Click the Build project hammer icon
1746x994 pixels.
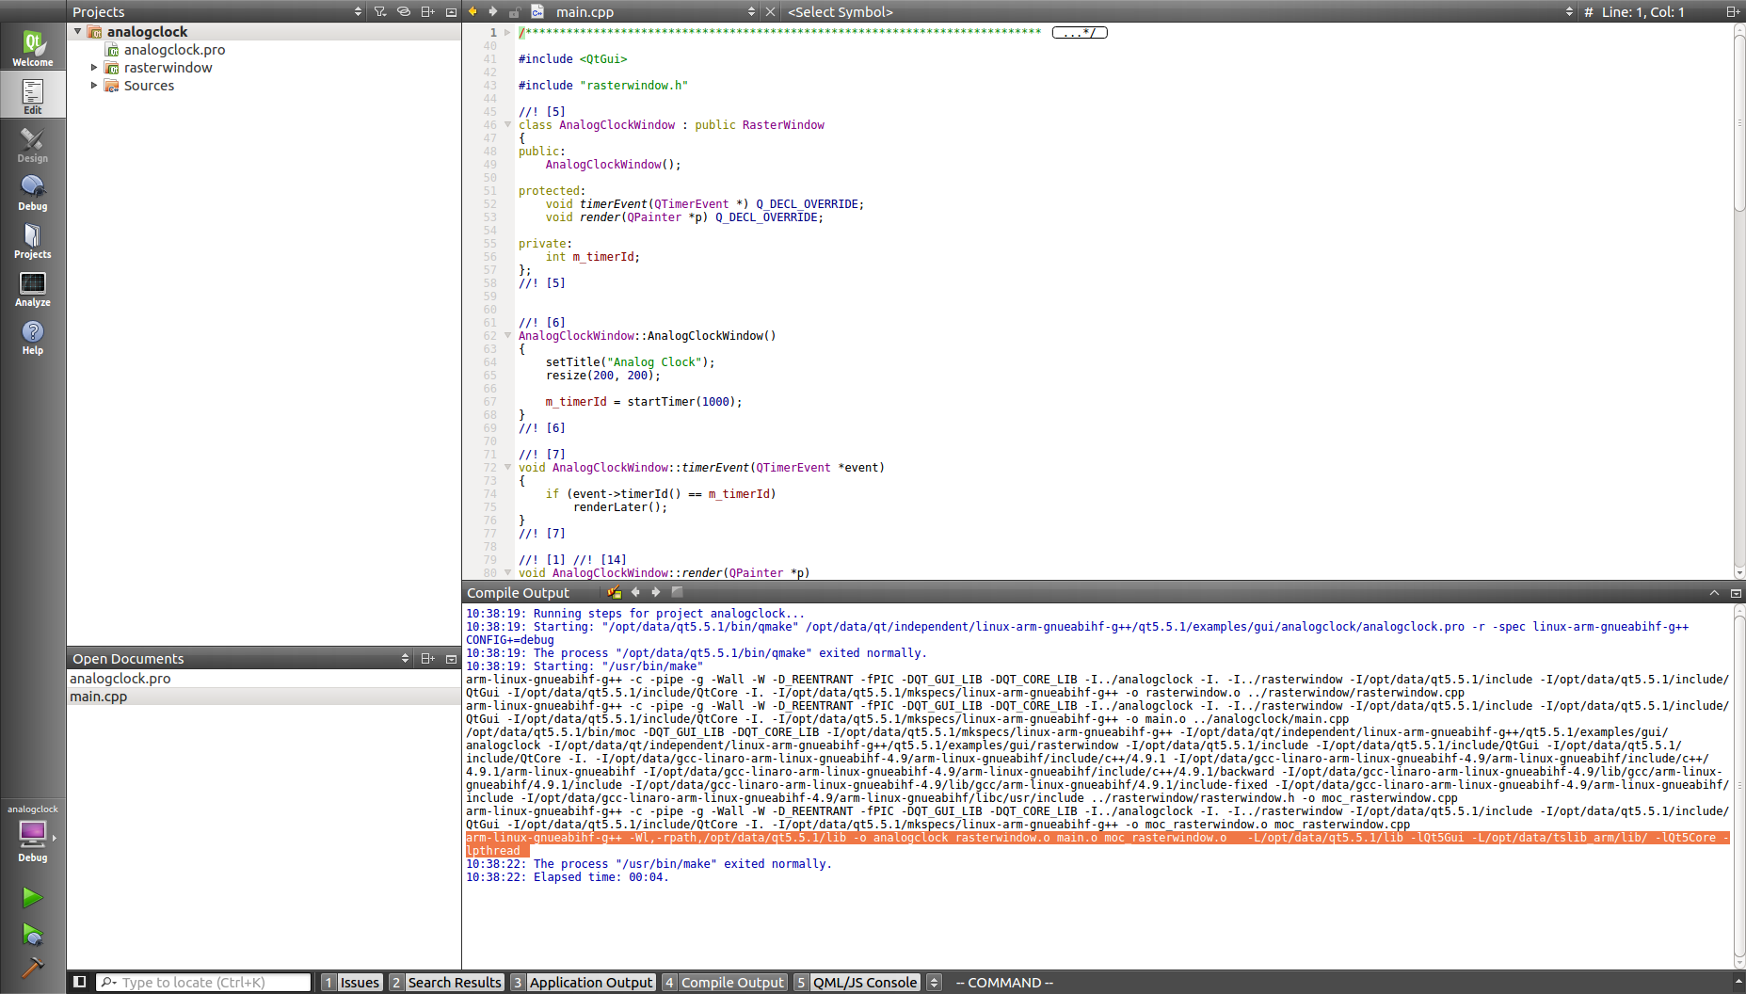coord(32,967)
